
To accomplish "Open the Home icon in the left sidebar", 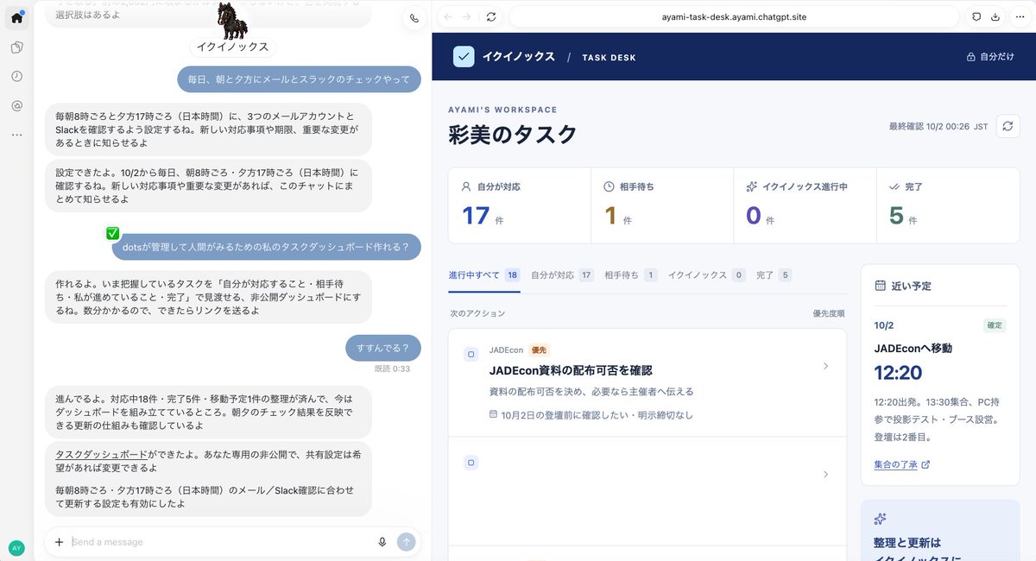I will pyautogui.click(x=16, y=17).
